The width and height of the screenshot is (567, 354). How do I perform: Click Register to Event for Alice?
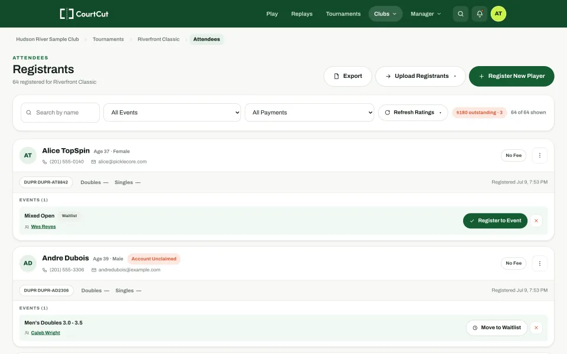(495, 221)
